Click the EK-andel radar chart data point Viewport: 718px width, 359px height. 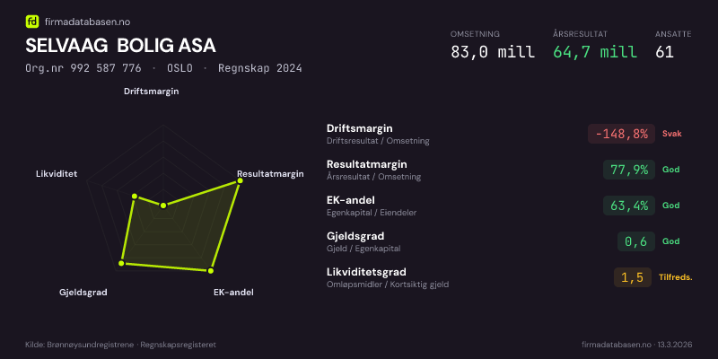pyautogui.click(x=211, y=270)
